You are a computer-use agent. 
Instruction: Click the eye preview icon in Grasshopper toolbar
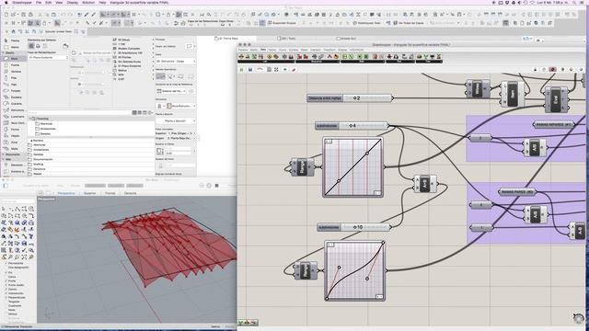[285, 70]
